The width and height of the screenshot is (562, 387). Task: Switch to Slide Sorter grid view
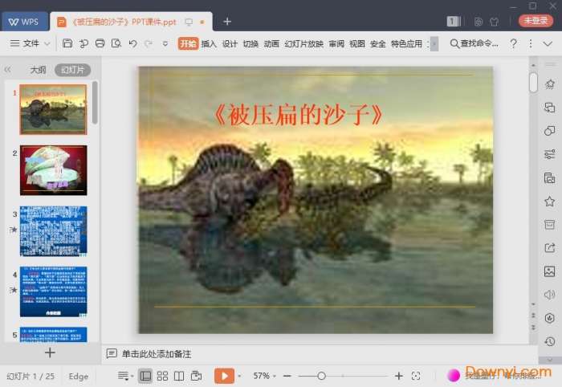(x=162, y=376)
